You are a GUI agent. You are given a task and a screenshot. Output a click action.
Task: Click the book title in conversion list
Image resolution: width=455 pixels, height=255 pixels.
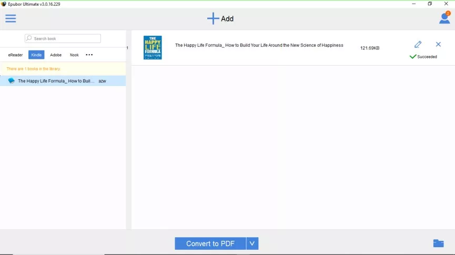click(x=259, y=45)
